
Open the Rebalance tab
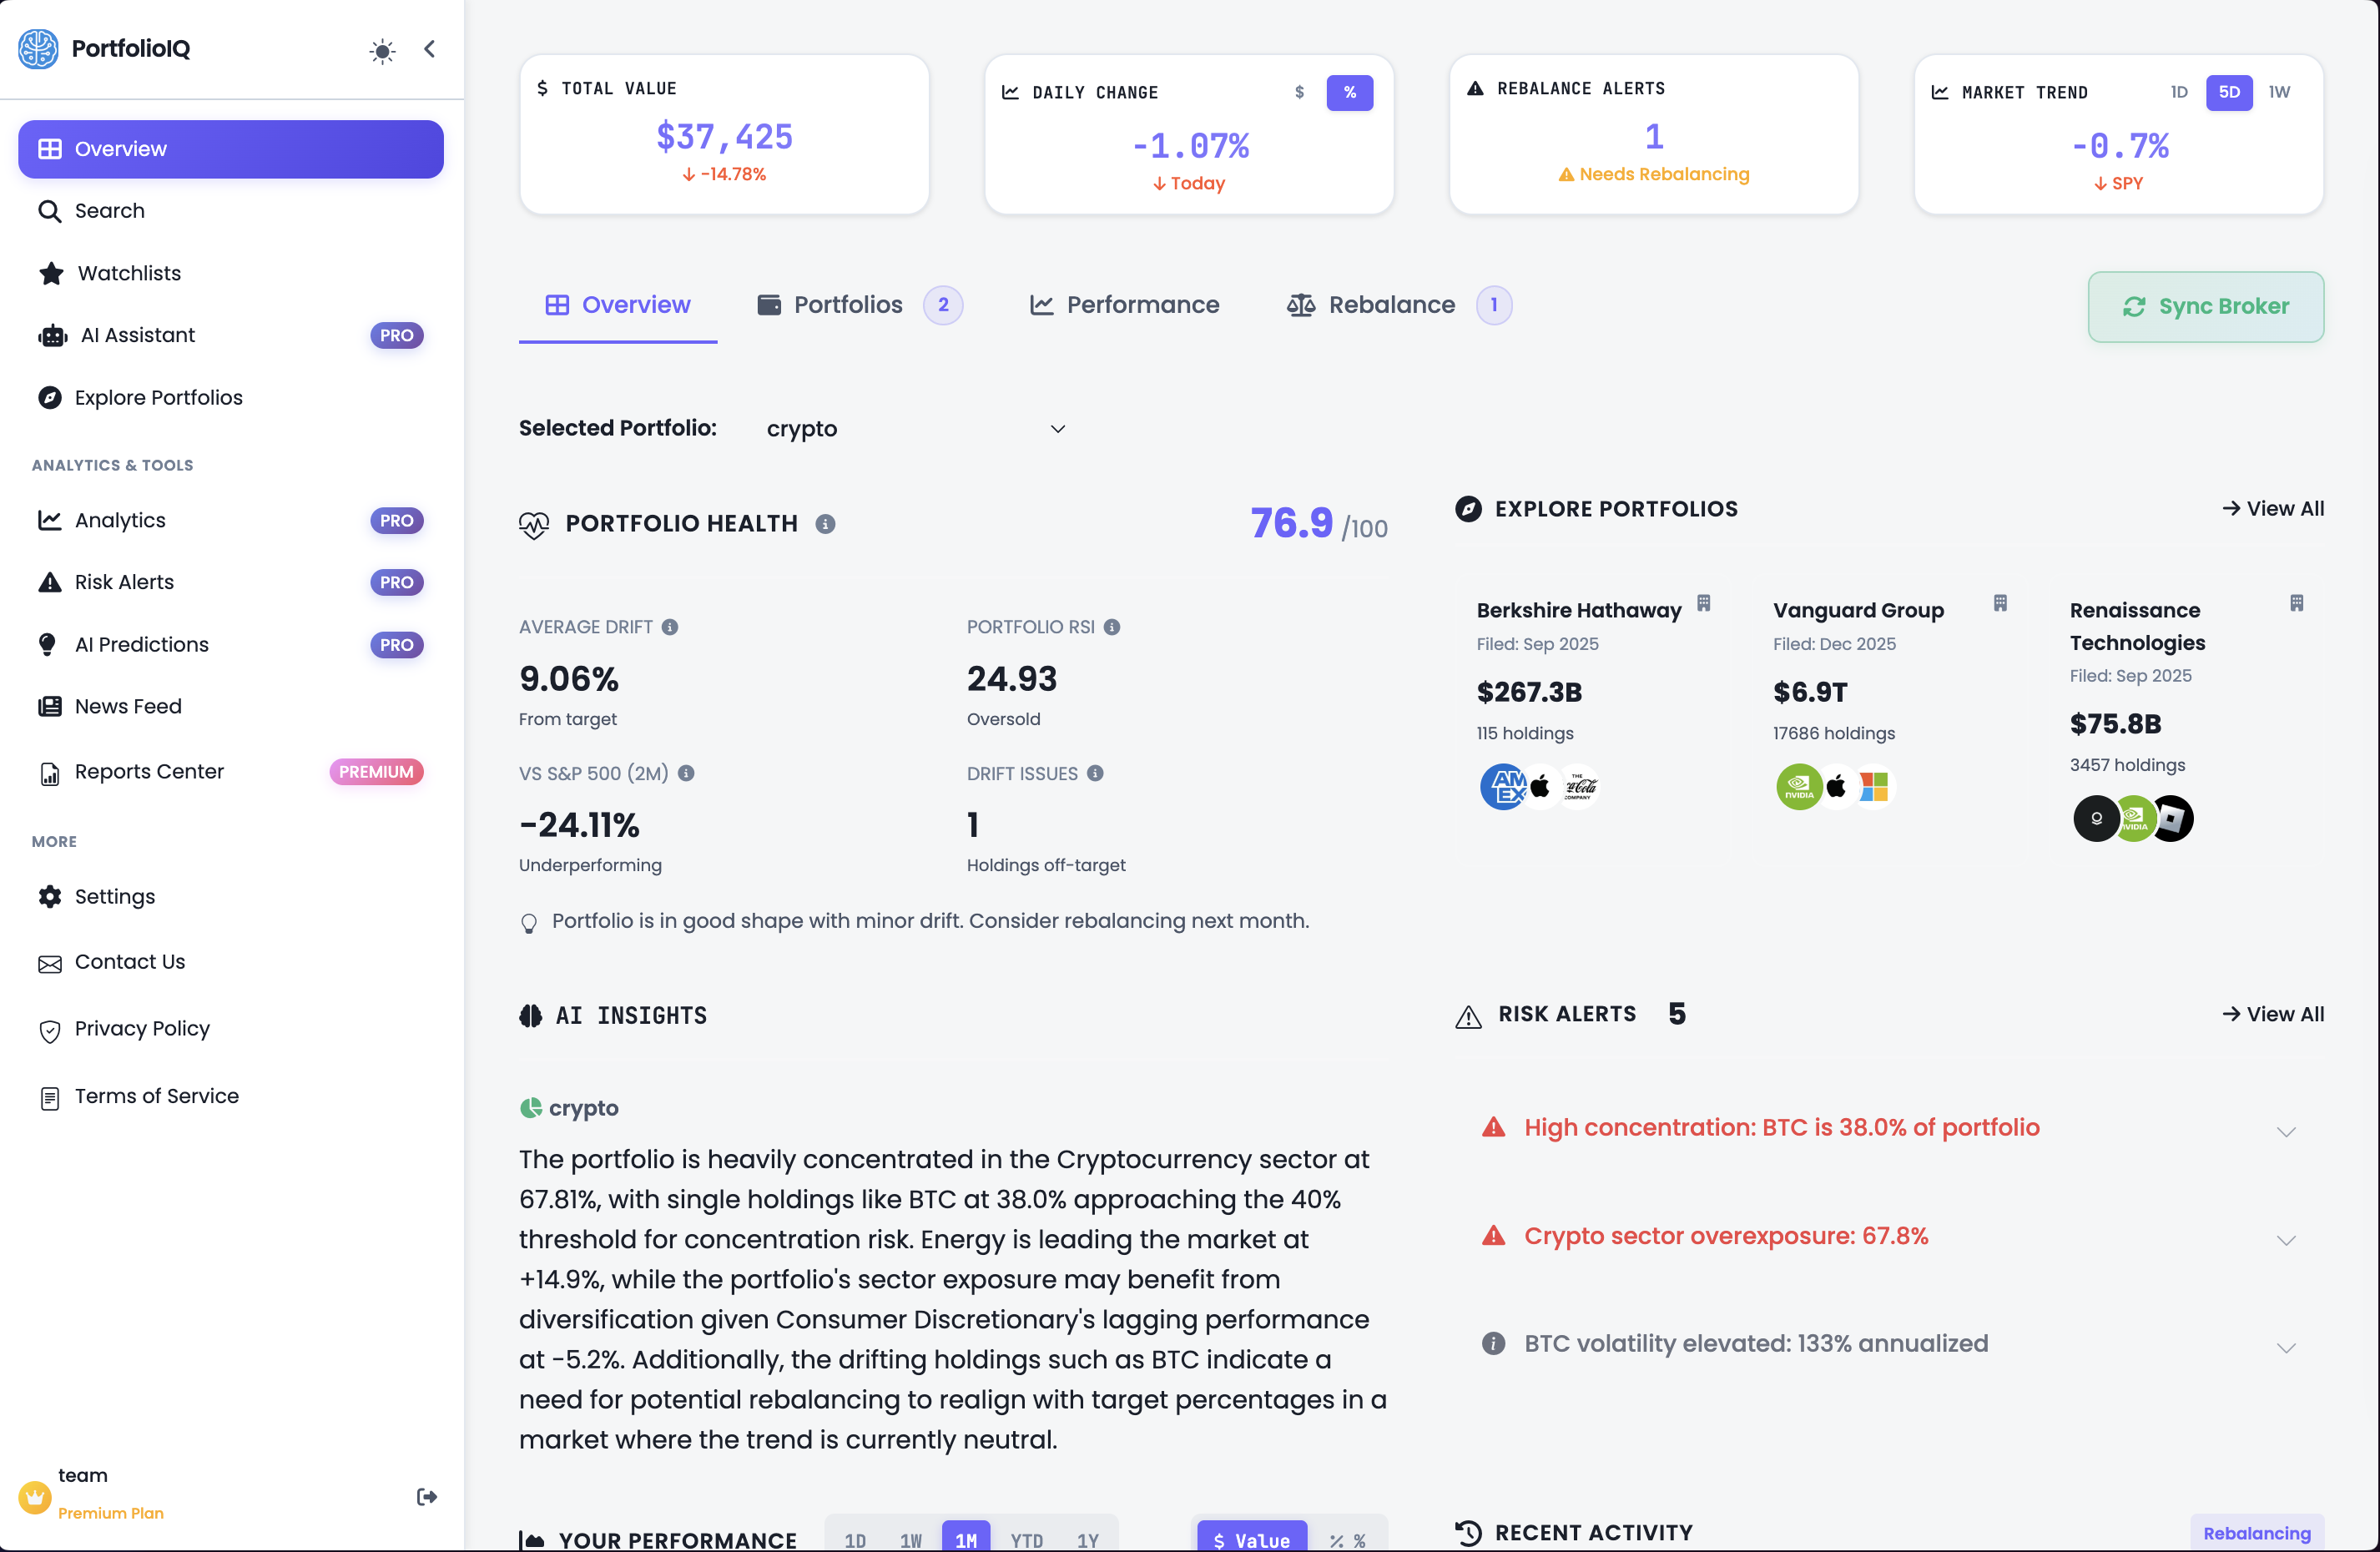pyautogui.click(x=1392, y=305)
